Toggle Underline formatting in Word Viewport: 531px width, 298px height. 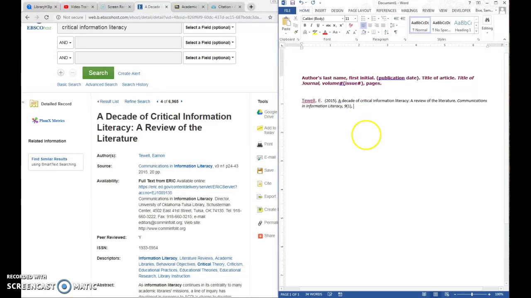click(318, 25)
